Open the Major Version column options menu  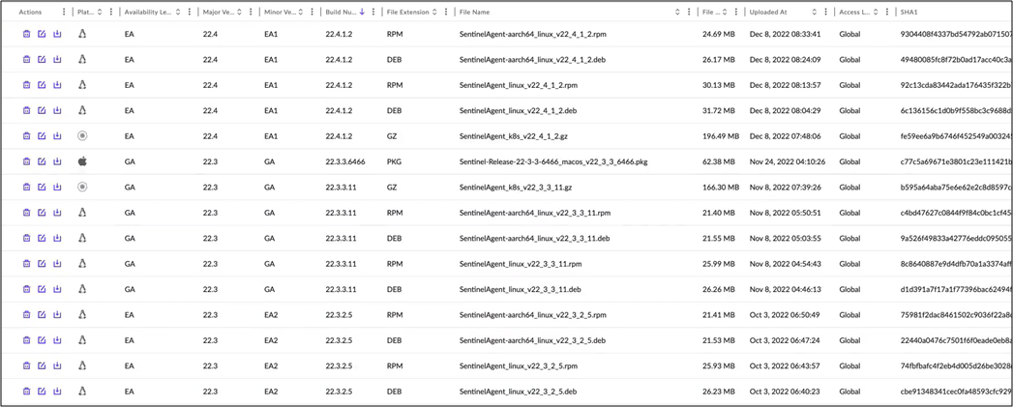pos(250,13)
